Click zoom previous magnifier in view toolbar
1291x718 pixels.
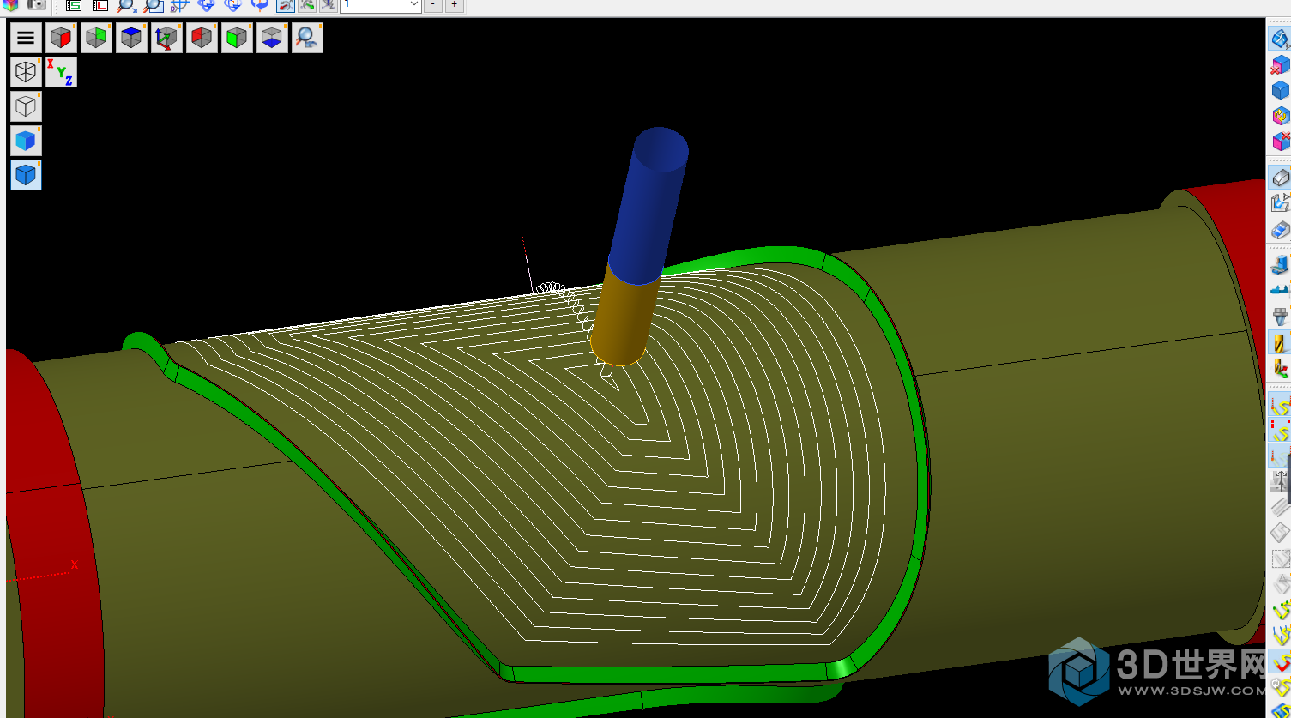tap(307, 38)
